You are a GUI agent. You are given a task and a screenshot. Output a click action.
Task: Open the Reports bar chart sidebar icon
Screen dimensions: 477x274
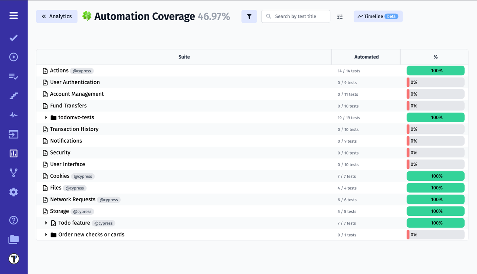click(x=13, y=153)
